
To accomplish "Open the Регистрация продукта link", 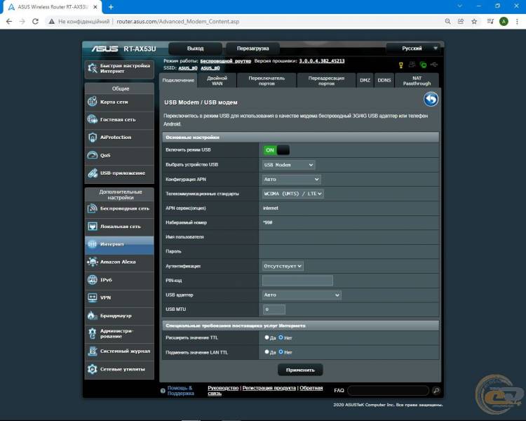I will pyautogui.click(x=269, y=388).
